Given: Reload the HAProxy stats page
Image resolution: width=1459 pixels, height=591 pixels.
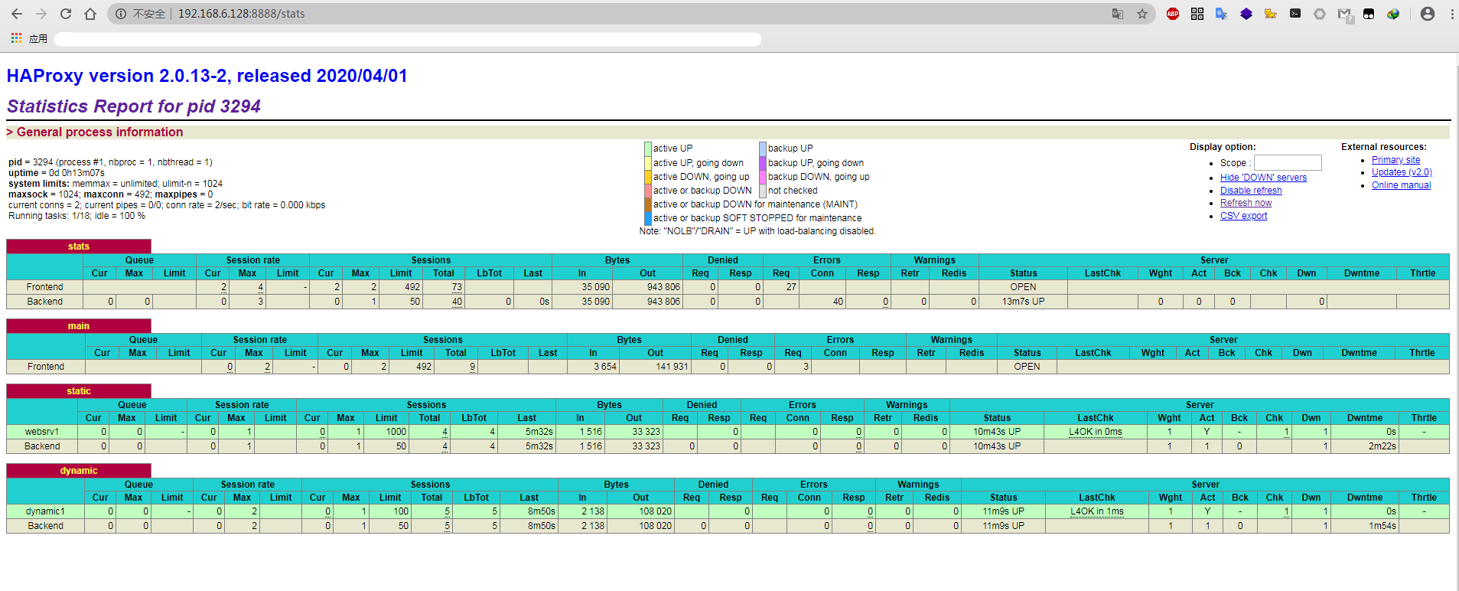Looking at the screenshot, I should (66, 14).
